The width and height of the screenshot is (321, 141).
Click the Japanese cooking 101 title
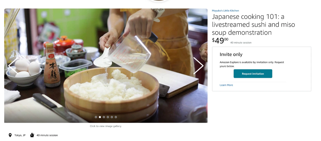254,24
